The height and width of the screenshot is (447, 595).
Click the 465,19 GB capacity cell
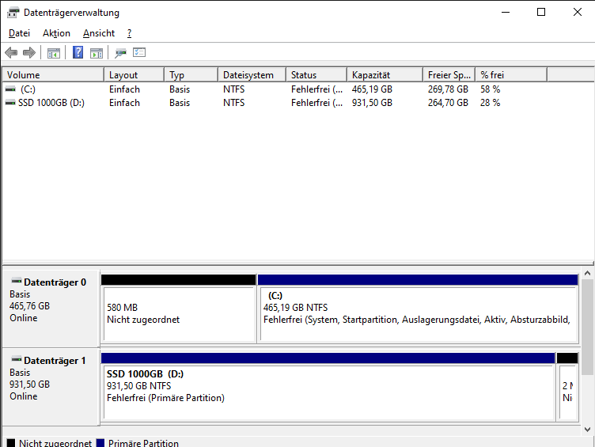[x=372, y=89]
